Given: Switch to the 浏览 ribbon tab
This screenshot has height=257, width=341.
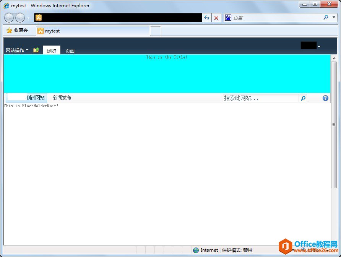Looking at the screenshot, I should (x=52, y=51).
